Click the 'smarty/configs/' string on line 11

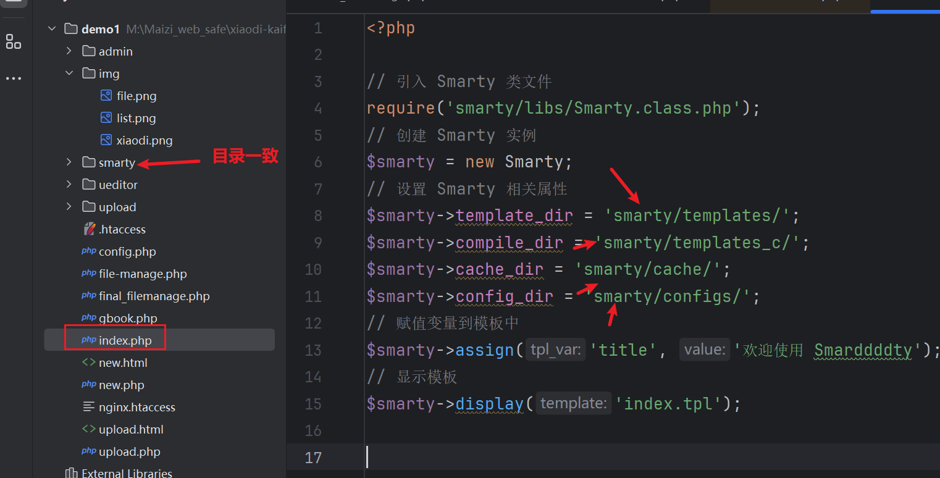click(x=667, y=296)
